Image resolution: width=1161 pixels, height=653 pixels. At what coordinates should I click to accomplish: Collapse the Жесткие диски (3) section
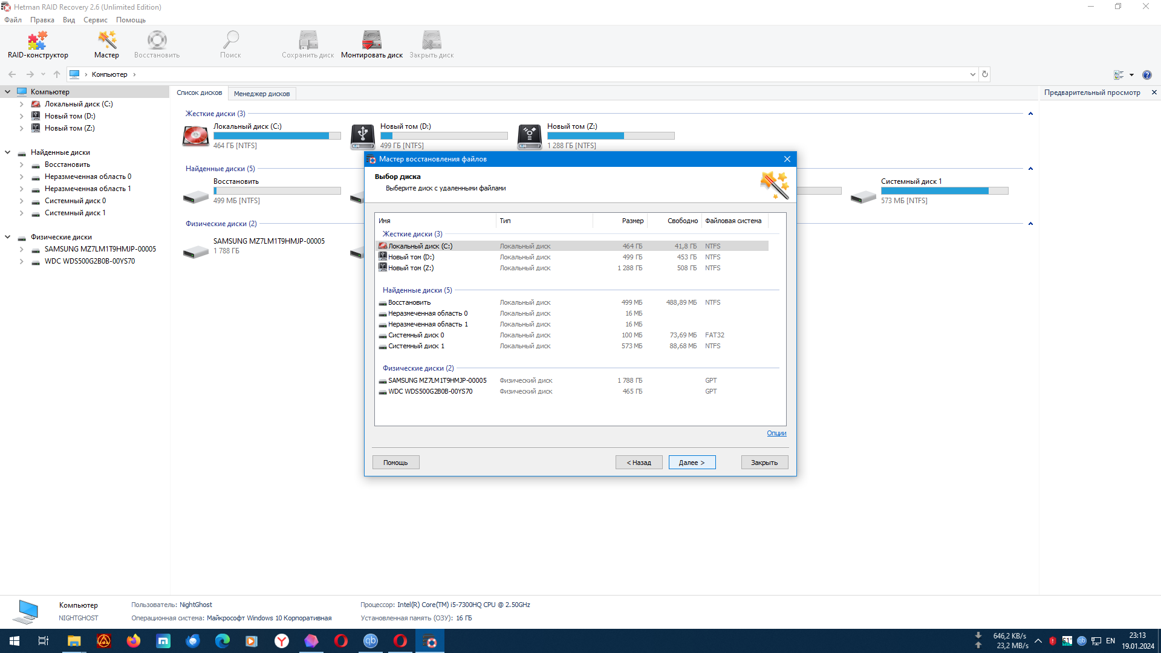click(1030, 114)
